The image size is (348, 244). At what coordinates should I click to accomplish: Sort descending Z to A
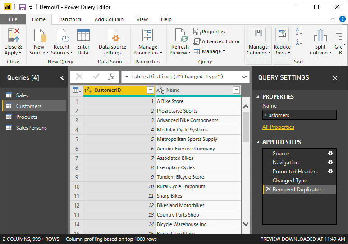pos(299,41)
